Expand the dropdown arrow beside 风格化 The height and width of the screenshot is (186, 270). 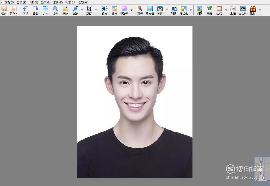pos(191,10)
